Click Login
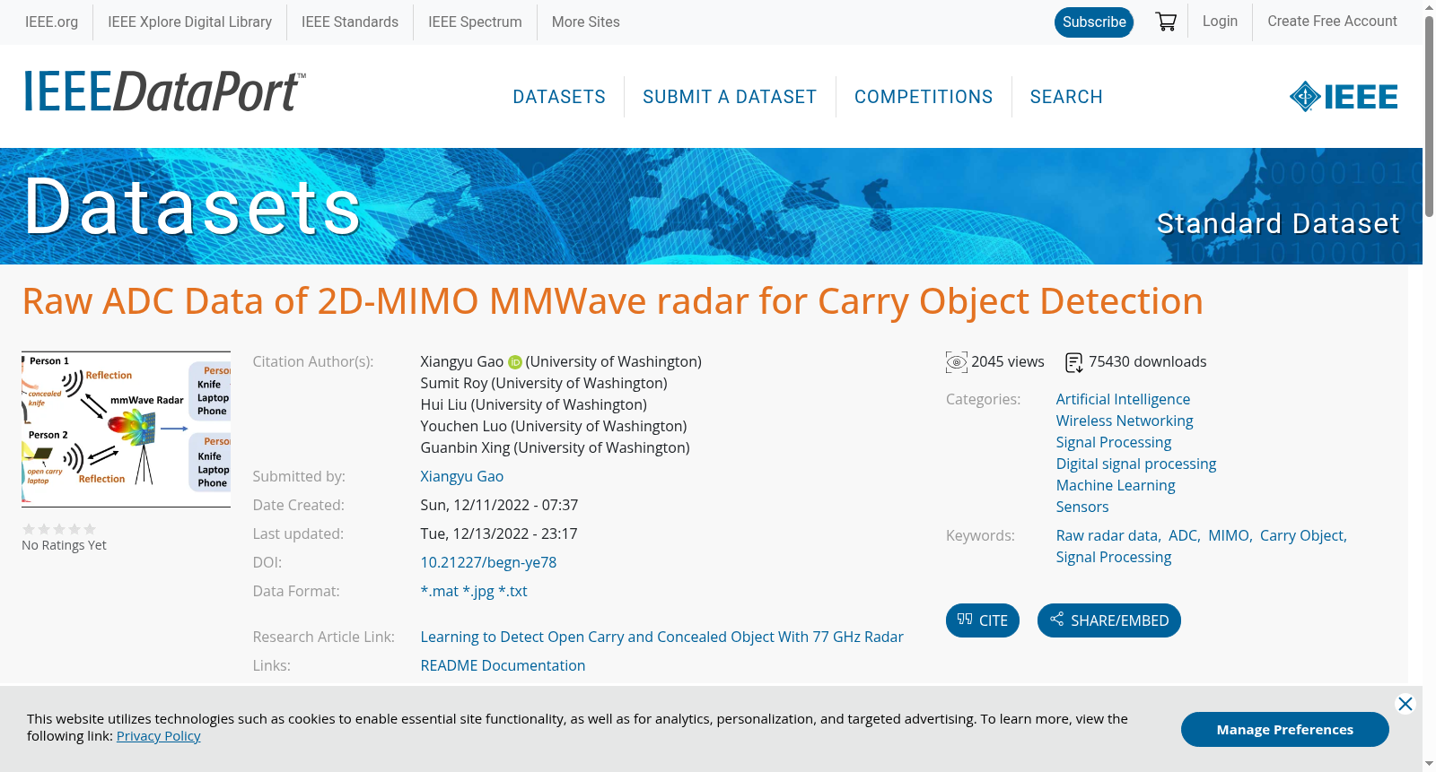This screenshot has width=1436, height=772. click(x=1220, y=22)
